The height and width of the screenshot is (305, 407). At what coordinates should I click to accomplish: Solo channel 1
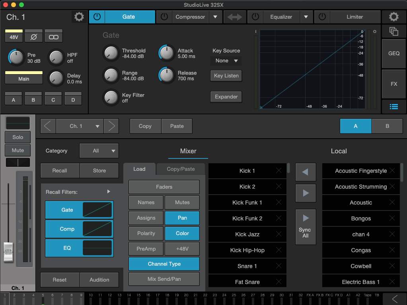tap(18, 137)
